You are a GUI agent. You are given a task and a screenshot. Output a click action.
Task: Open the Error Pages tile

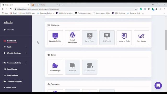pos(90,38)
